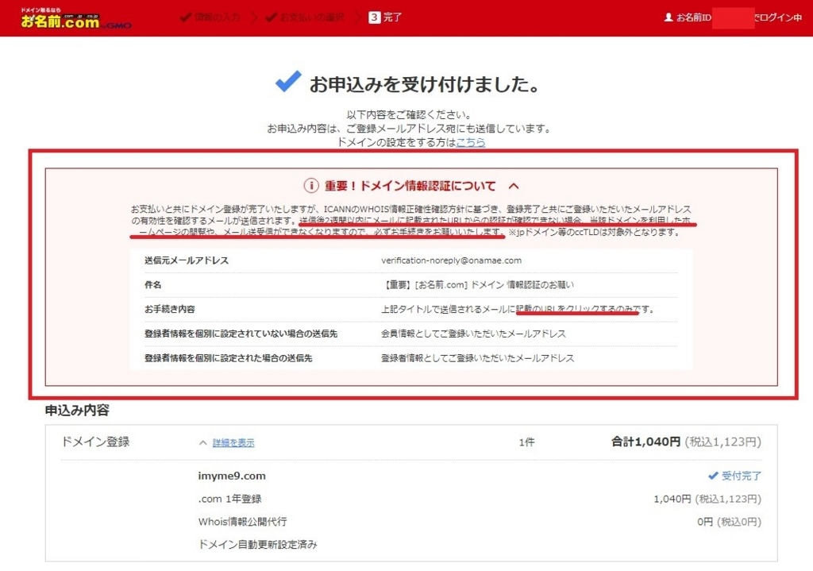This screenshot has height=571, width=813.
Task: Click the user profile icon beside お名前ID
Action: [x=669, y=17]
